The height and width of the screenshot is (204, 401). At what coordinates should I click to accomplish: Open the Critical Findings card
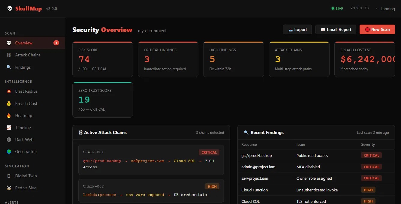pyautogui.click(x=168, y=59)
